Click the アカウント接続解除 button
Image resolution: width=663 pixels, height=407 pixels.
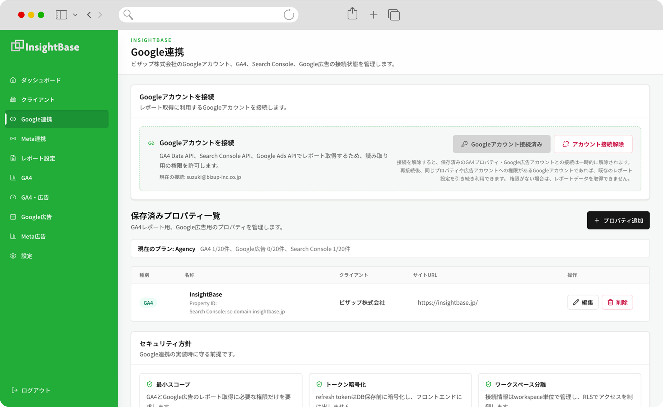[x=593, y=144]
